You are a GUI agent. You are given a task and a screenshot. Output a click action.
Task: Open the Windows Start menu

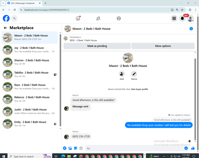pyautogui.click(x=4, y=156)
